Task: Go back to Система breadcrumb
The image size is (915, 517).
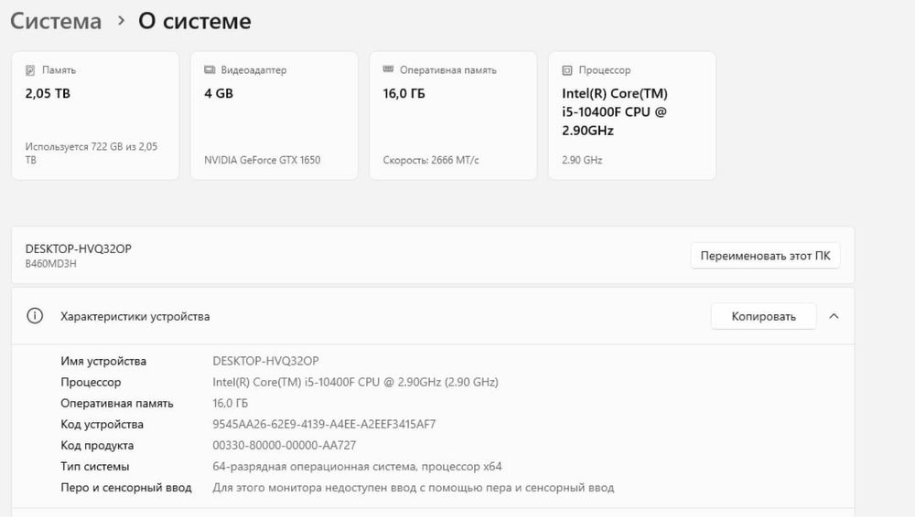Action: click(56, 21)
